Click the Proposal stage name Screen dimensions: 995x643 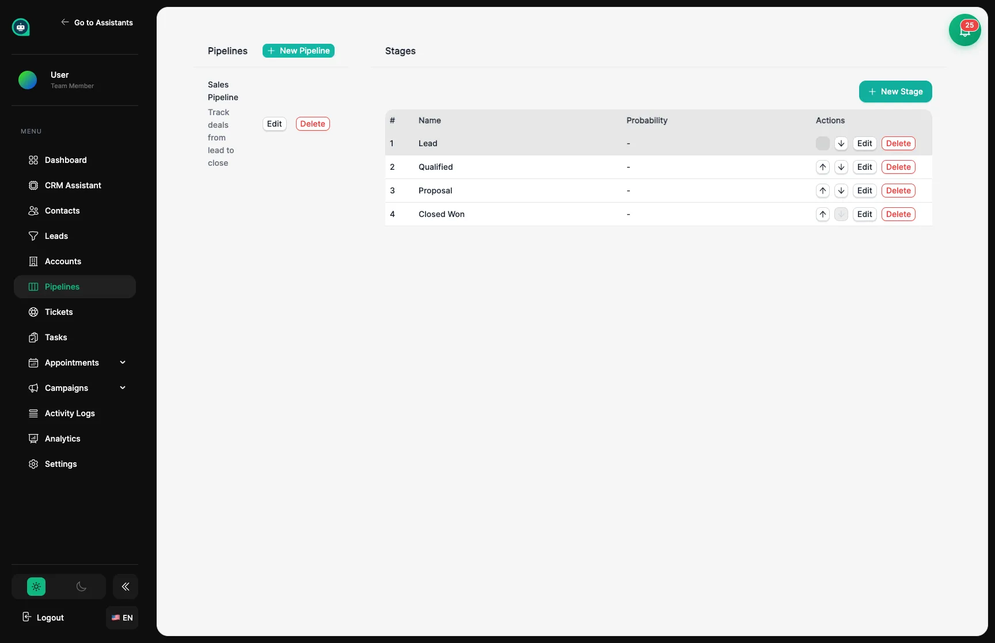pyautogui.click(x=435, y=191)
